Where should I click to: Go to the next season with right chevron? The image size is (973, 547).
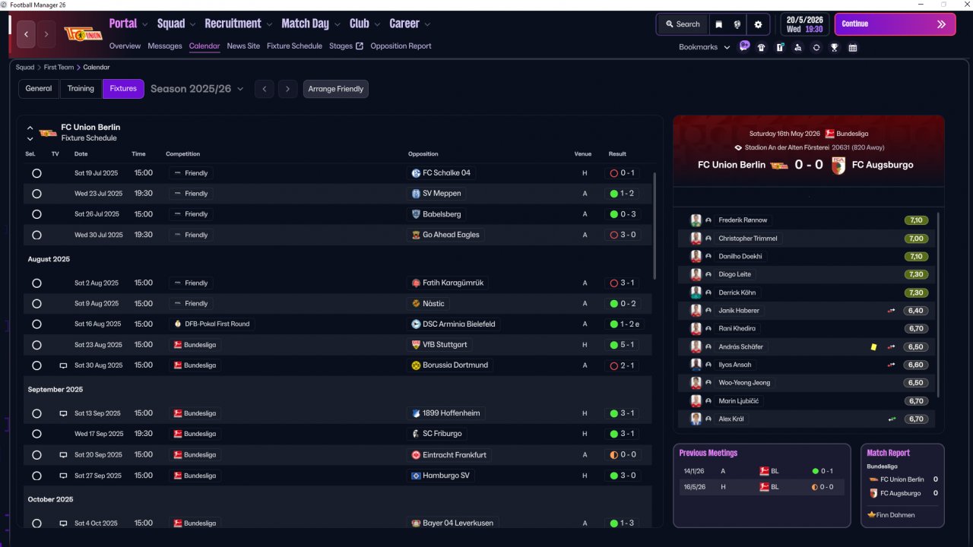[287, 89]
